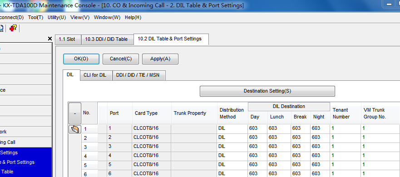This screenshot has height=177, width=400.
Task: Open the Help(H) menu
Action: [x=133, y=17]
